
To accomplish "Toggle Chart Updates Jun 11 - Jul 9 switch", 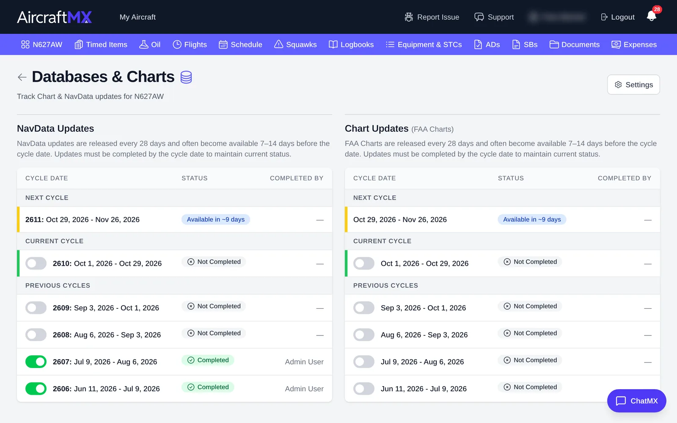I will 364,389.
